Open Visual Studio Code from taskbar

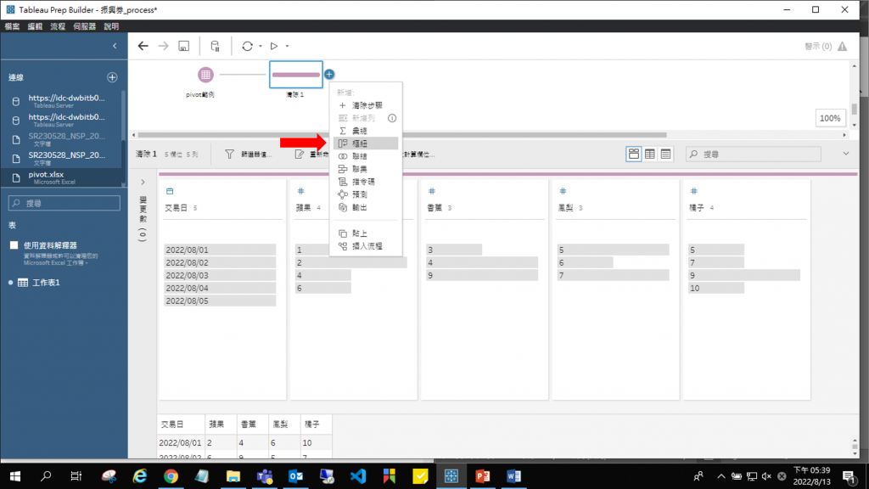tap(358, 476)
